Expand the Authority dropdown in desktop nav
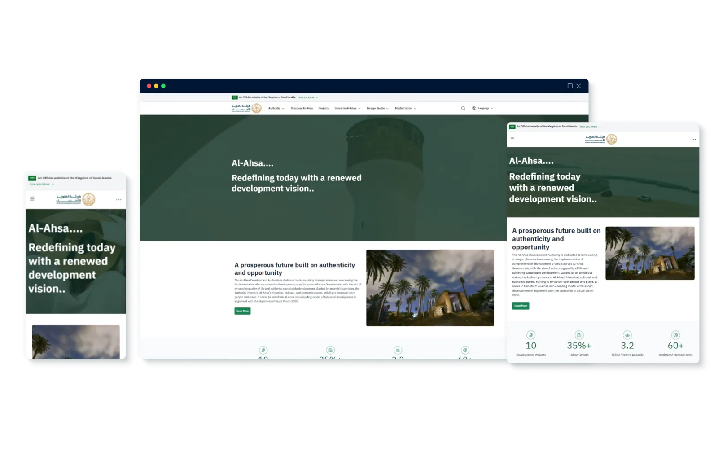The height and width of the screenshot is (461, 727). point(276,108)
